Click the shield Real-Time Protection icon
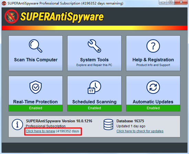Image resolution: width=189 pixels, height=154 pixels. point(35,87)
